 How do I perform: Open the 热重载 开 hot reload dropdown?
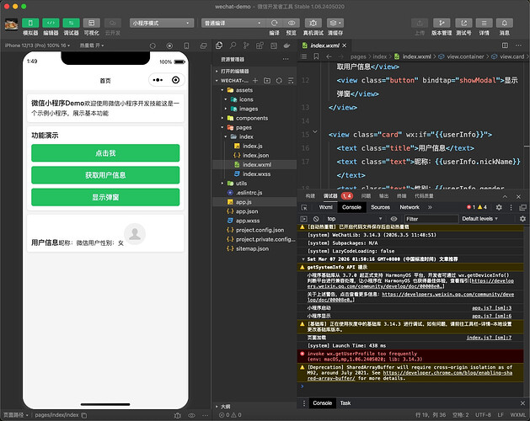92,45
